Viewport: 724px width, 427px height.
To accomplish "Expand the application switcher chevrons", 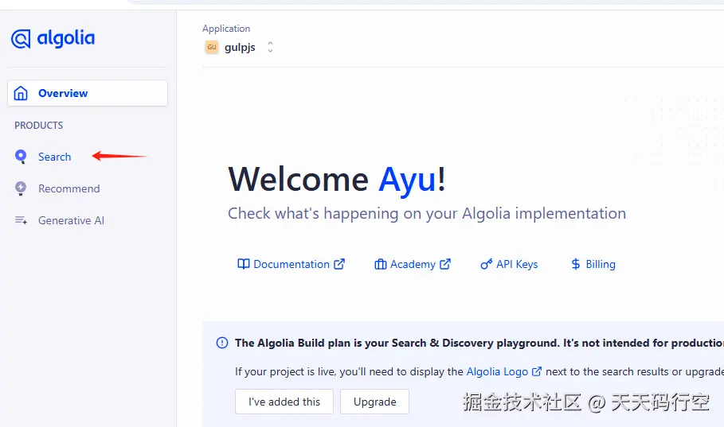I will pyautogui.click(x=270, y=47).
